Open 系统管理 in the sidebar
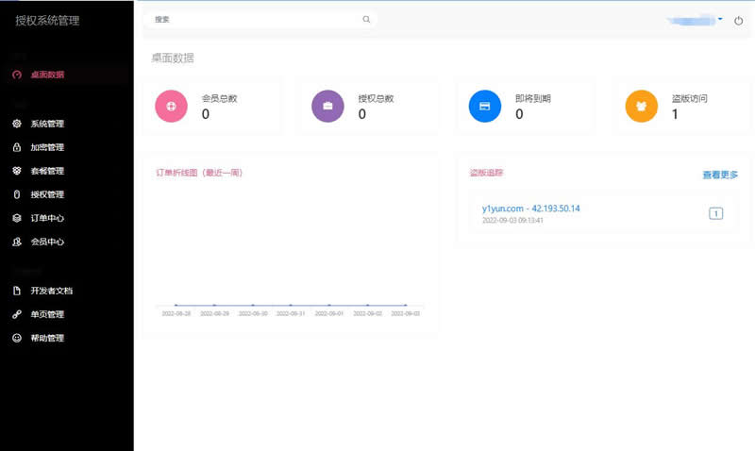Image resolution: width=755 pixels, height=451 pixels. click(x=47, y=124)
